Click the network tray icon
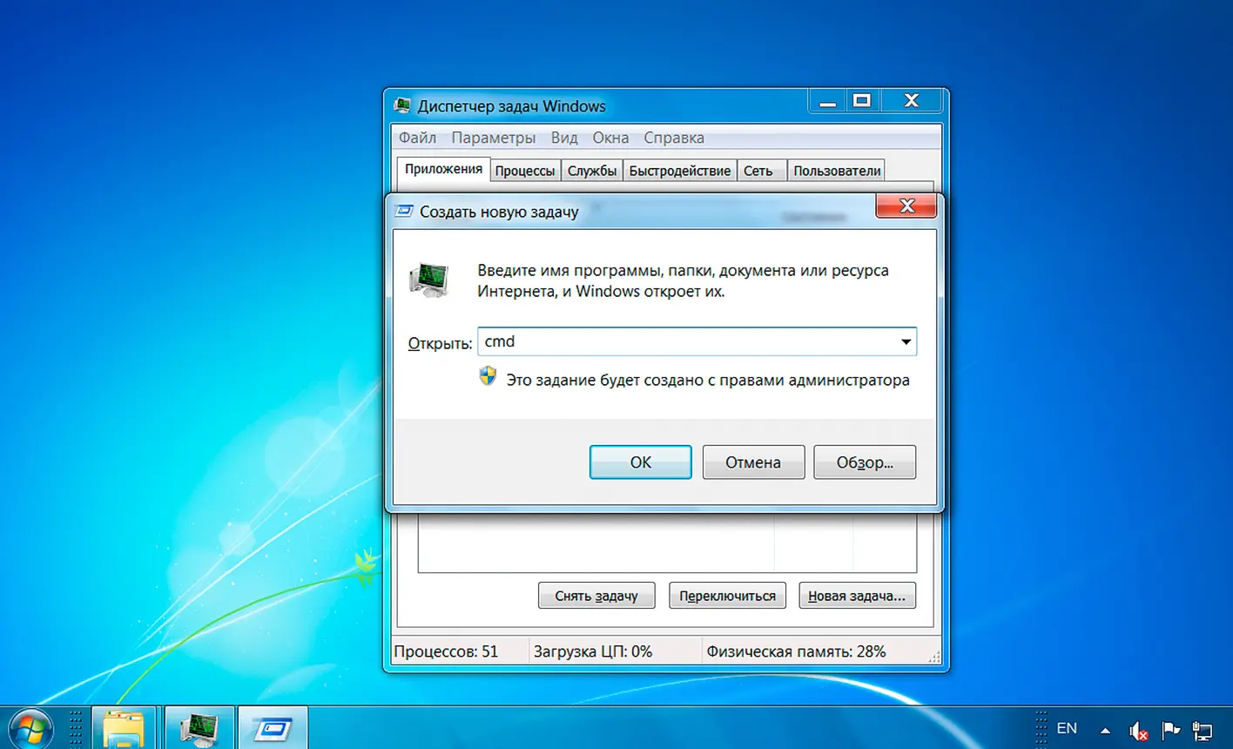 tap(1203, 731)
